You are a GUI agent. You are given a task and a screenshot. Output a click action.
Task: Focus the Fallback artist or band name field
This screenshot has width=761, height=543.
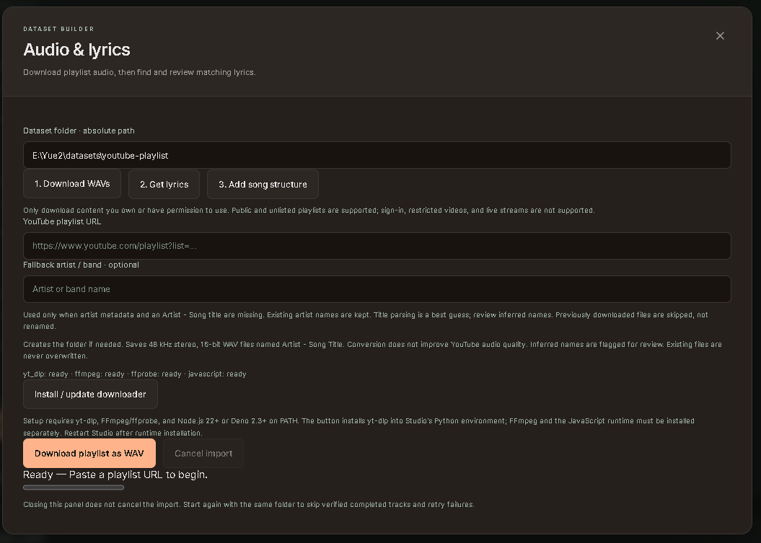point(377,289)
